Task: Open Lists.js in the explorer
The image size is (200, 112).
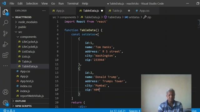Action: (x=26, y=57)
